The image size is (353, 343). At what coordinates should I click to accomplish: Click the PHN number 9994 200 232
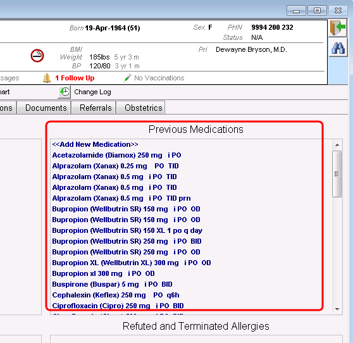[x=272, y=27]
